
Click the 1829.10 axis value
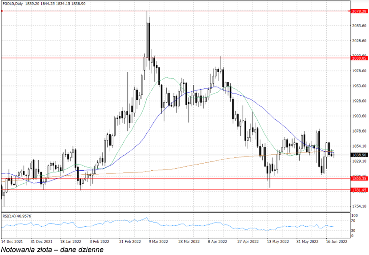(x=359, y=161)
